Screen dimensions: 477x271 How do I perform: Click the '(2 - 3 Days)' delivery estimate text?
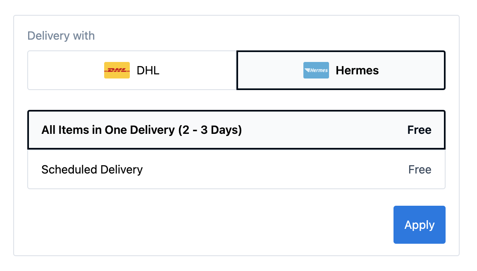210,130
